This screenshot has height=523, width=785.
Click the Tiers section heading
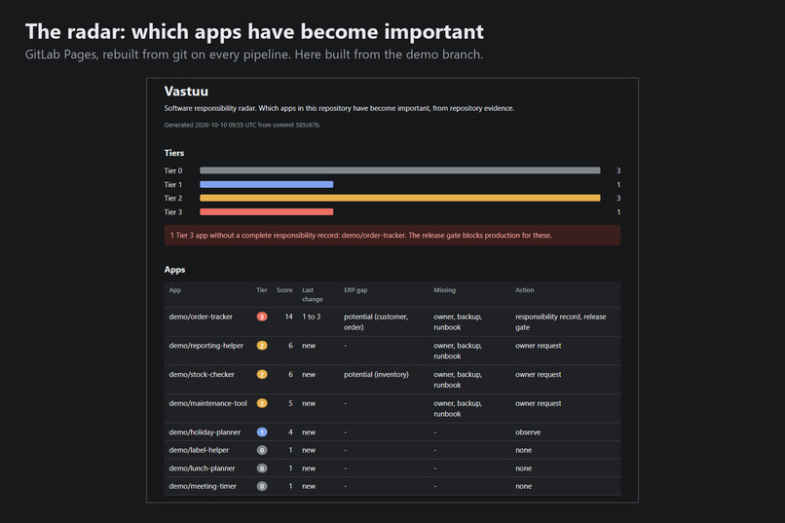pyautogui.click(x=174, y=153)
